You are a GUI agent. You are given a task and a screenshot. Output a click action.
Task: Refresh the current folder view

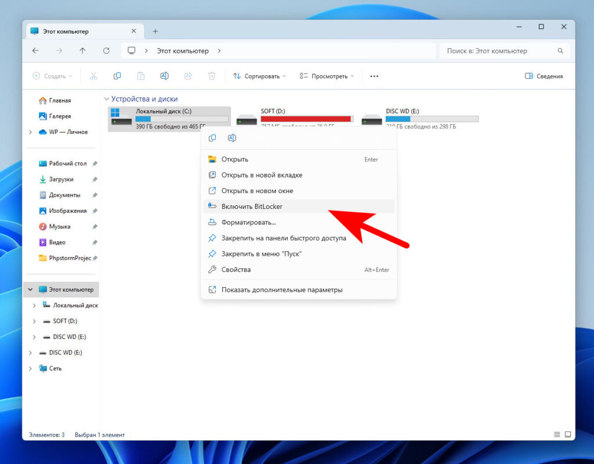click(x=107, y=51)
